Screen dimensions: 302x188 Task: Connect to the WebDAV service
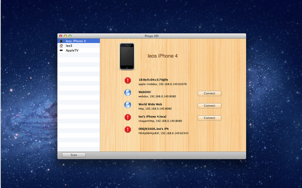tap(210, 93)
